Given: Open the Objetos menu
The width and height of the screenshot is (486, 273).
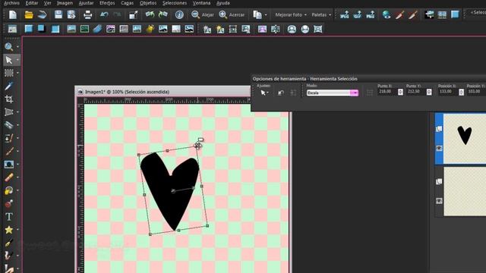Looking at the screenshot, I should 148,3.
